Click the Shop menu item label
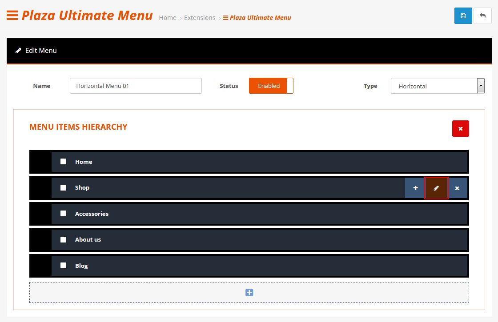Screen dimensions: 498x322 (x=82, y=187)
